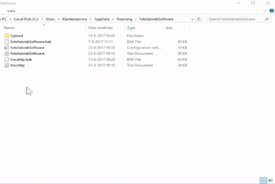275x184 pixels.
Task: Select the tracehtp text document icon
Action: click(x=6, y=65)
